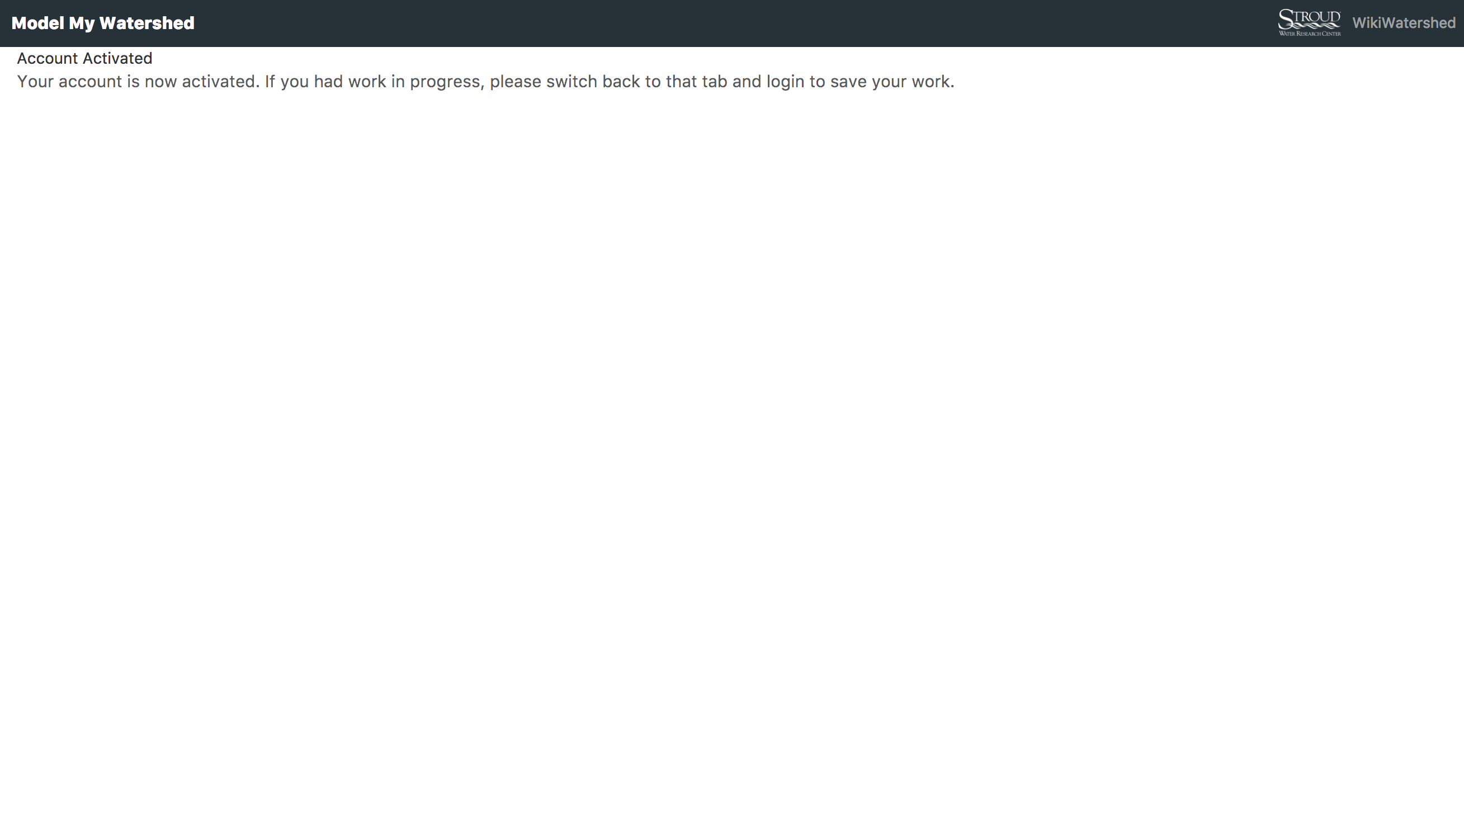Open the Stroud Water Research Center logo
This screenshot has height=829, width=1464.
pos(1309,23)
